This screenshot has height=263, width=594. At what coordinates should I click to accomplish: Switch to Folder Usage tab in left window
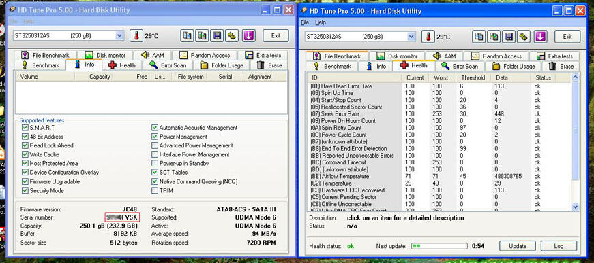[x=222, y=65]
